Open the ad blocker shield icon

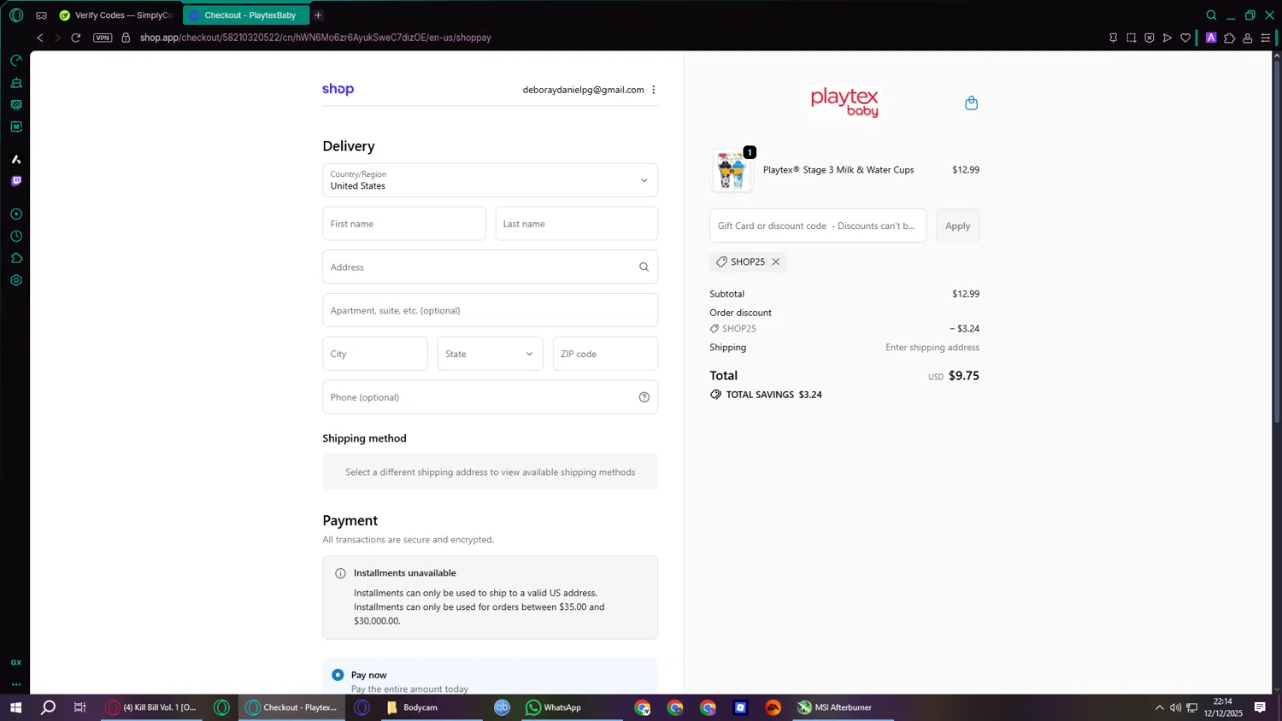click(1149, 38)
